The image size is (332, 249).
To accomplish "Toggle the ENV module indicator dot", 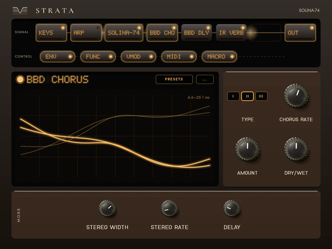I will tap(70, 57).
